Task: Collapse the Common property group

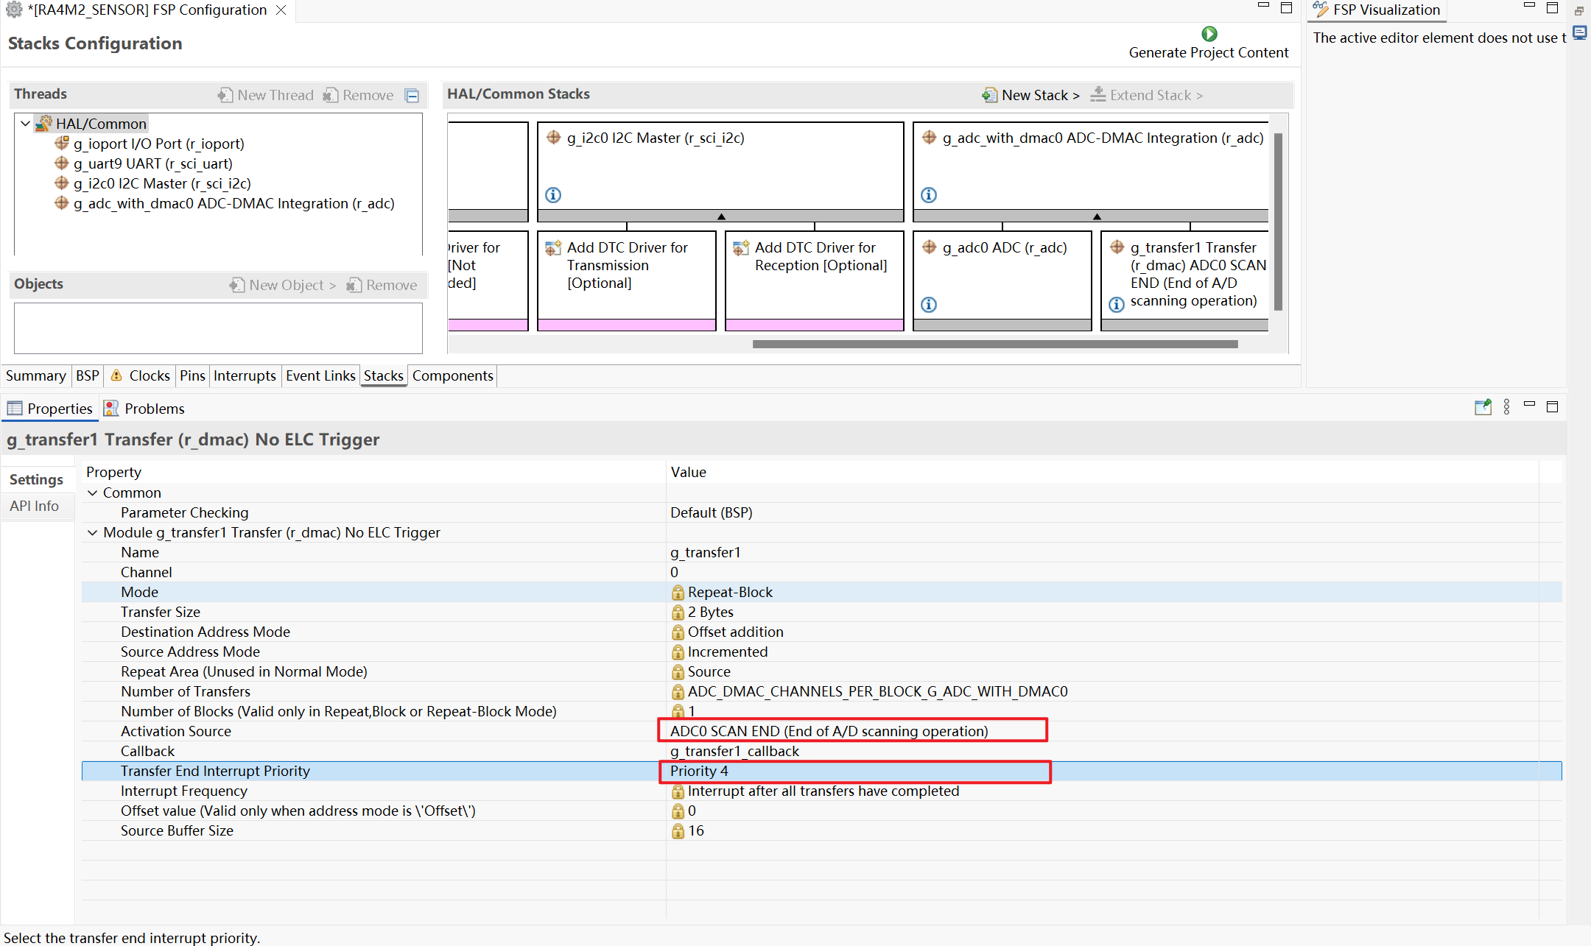Action: click(x=93, y=493)
